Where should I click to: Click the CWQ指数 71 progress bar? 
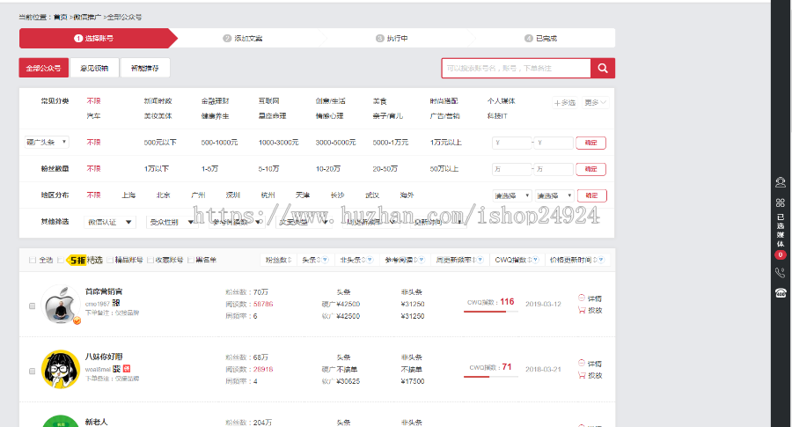pyautogui.click(x=491, y=377)
